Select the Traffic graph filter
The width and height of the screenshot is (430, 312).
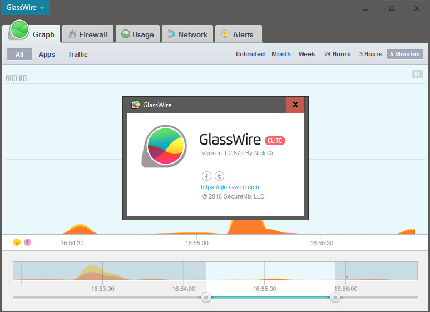point(78,55)
